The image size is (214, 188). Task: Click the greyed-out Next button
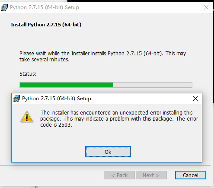pos(151,175)
